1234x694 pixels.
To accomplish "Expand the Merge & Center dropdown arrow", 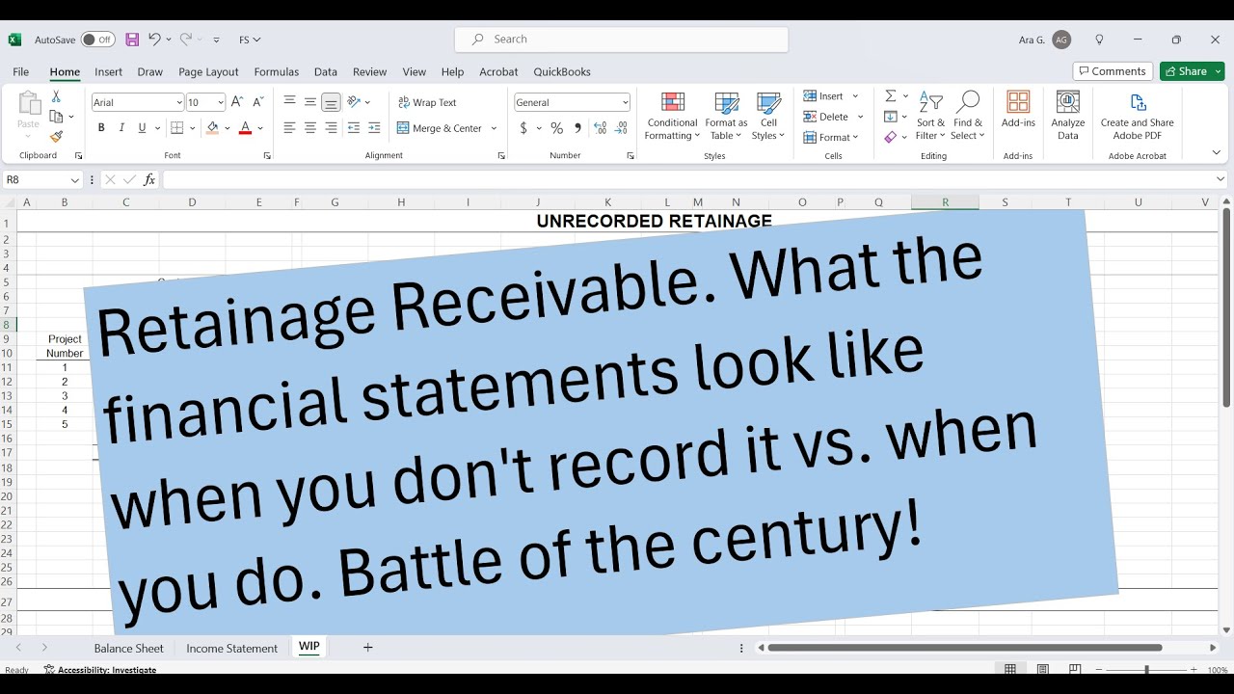I will coord(494,128).
